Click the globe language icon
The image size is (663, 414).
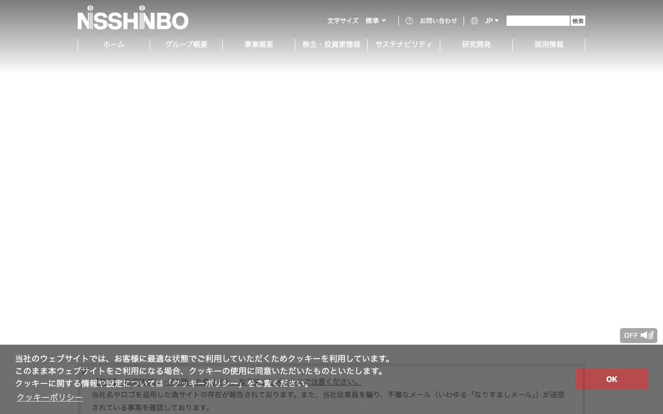pyautogui.click(x=474, y=21)
